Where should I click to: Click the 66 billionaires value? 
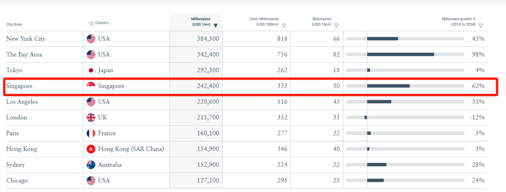(336, 39)
